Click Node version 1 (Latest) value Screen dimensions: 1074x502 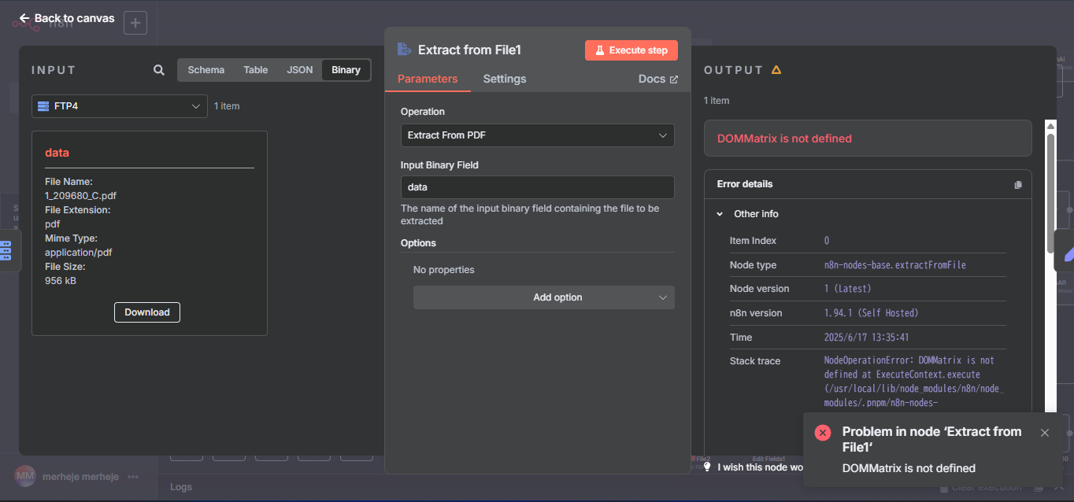[848, 289]
